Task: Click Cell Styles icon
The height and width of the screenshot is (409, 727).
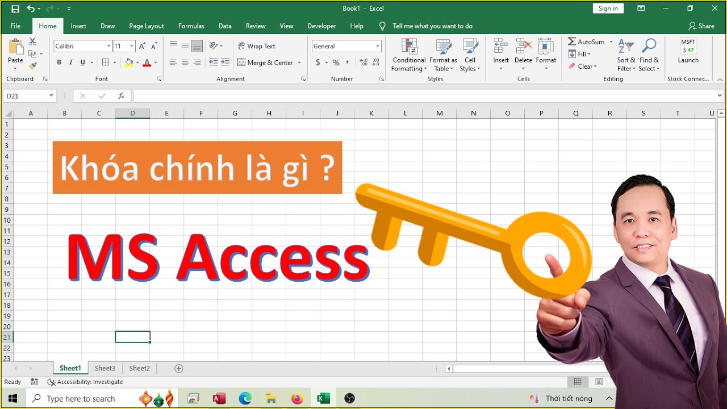Action: [470, 47]
